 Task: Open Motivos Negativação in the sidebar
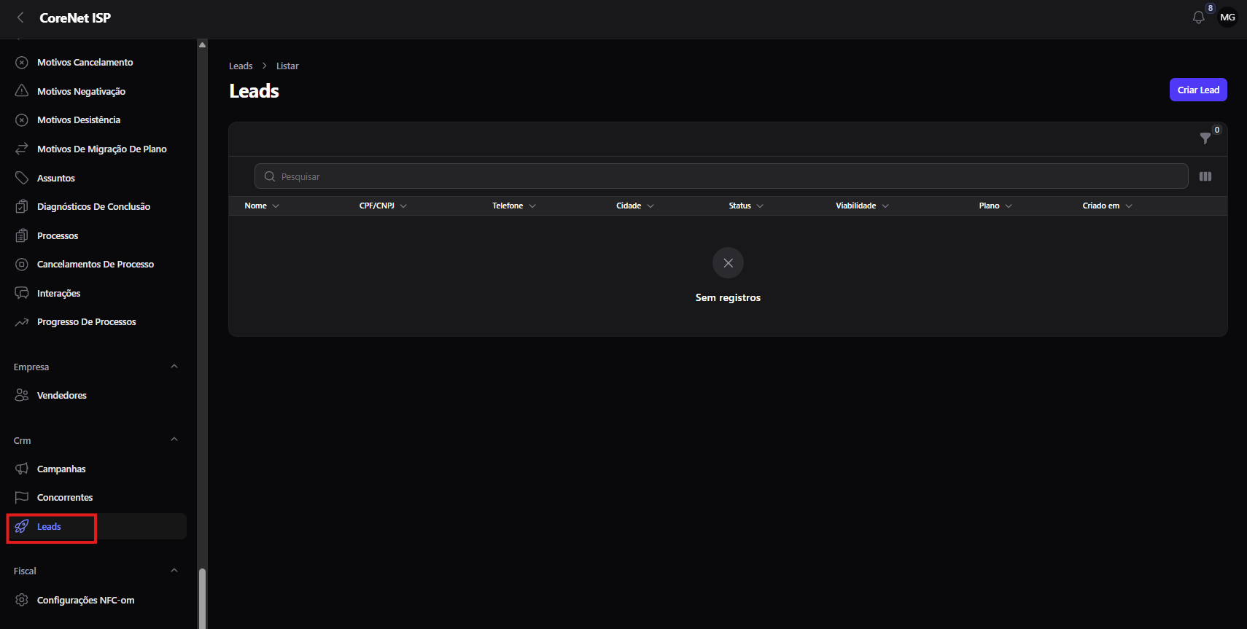click(x=81, y=91)
